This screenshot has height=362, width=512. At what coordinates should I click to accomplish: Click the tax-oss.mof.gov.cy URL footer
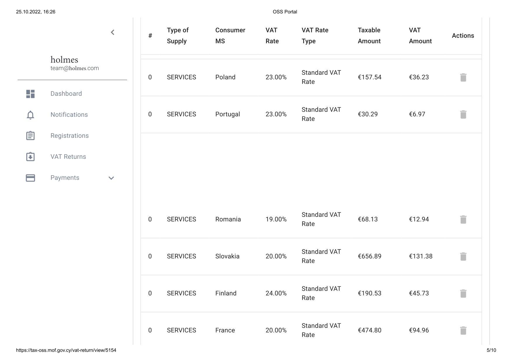(x=66, y=350)
